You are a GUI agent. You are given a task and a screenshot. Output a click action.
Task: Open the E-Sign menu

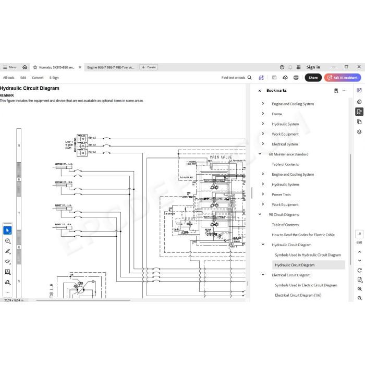(54, 78)
